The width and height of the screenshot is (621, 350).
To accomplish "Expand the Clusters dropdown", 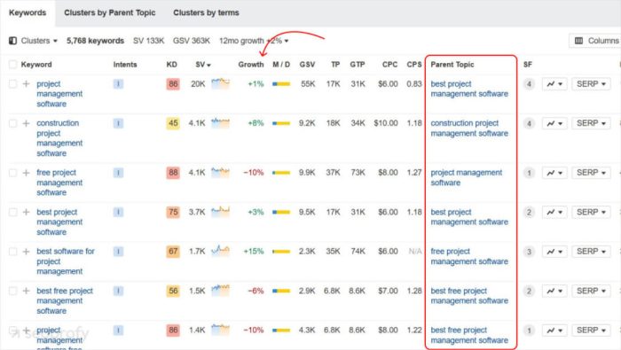I will [x=39, y=41].
